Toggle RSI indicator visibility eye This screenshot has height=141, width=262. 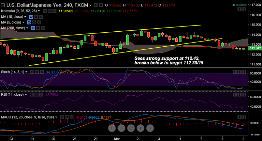point(32,95)
